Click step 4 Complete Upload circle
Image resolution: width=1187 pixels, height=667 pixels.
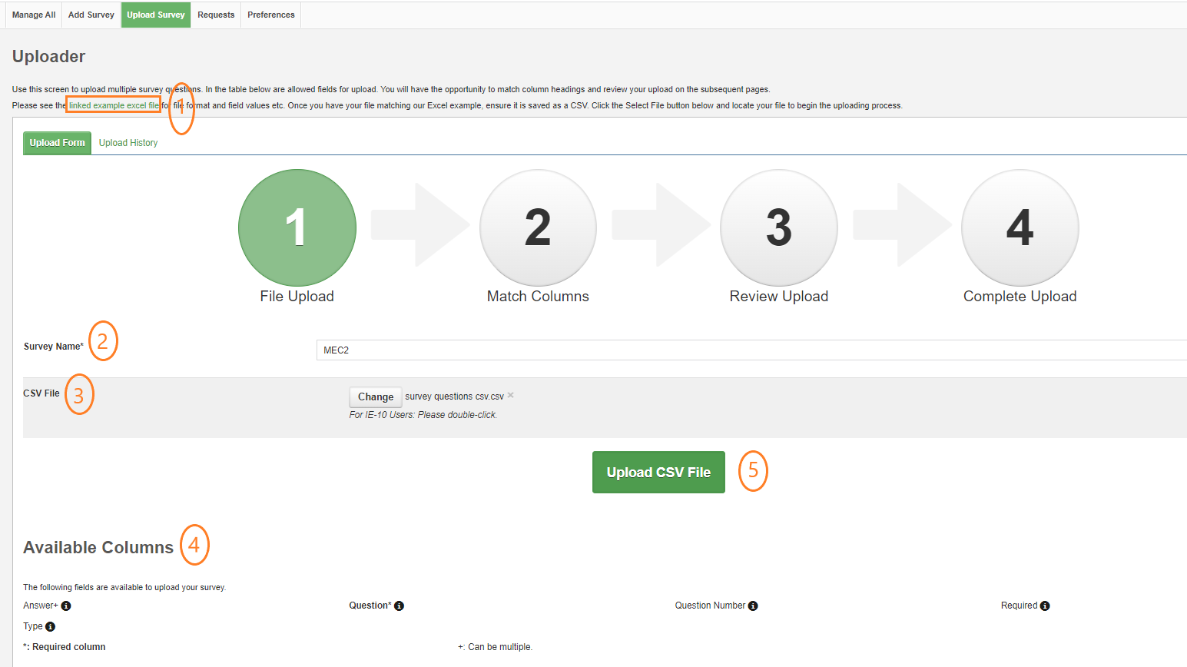(1020, 227)
